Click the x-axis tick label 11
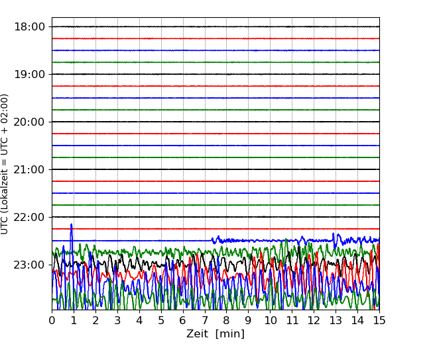This screenshot has height=344, width=431. click(x=292, y=320)
